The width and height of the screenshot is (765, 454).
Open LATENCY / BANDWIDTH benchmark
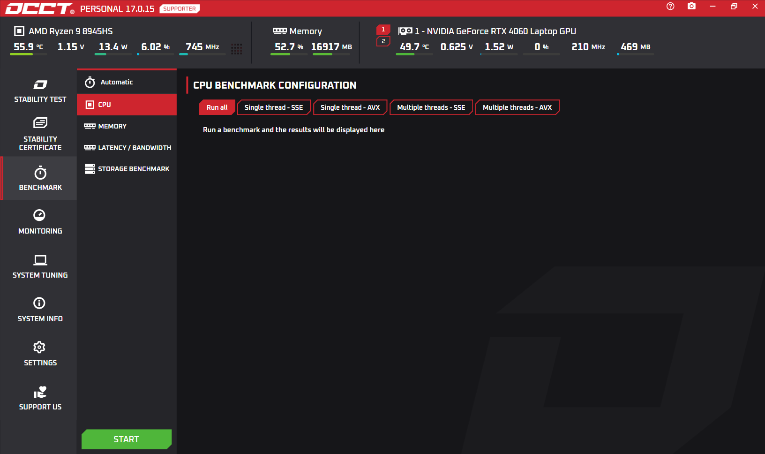pos(127,148)
